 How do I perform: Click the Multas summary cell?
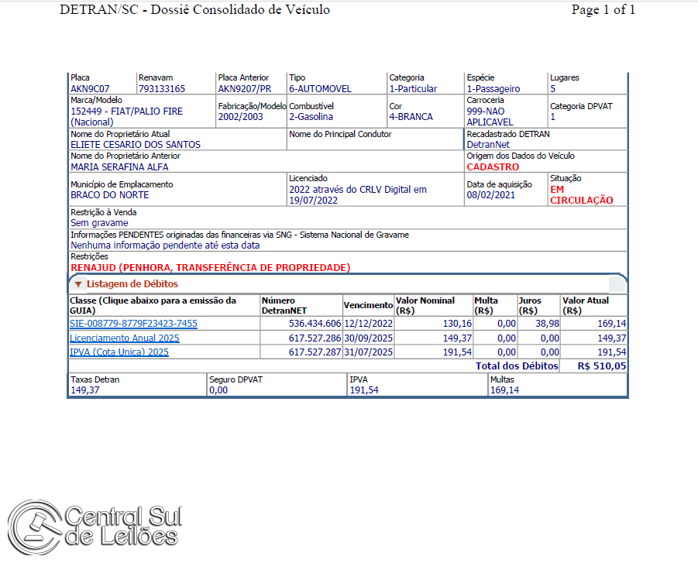pos(558,385)
